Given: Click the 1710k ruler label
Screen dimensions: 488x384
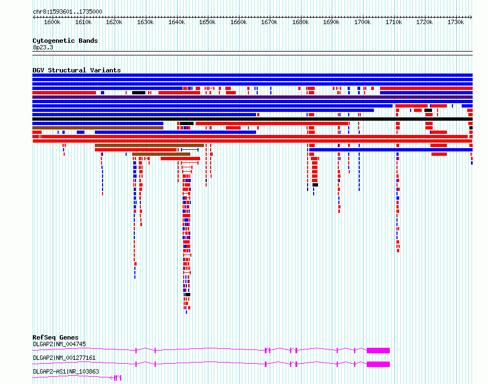Looking at the screenshot, I should coord(393,22).
